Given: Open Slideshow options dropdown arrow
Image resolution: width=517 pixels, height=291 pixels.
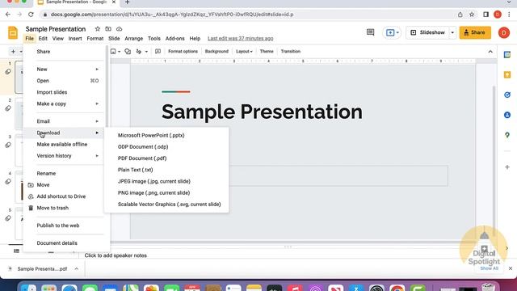Looking at the screenshot, I should tap(452, 32).
